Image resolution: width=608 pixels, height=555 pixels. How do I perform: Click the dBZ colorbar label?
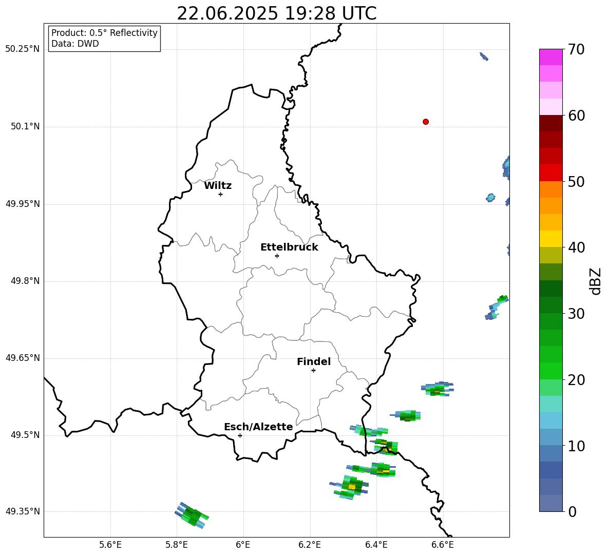[x=596, y=281]
